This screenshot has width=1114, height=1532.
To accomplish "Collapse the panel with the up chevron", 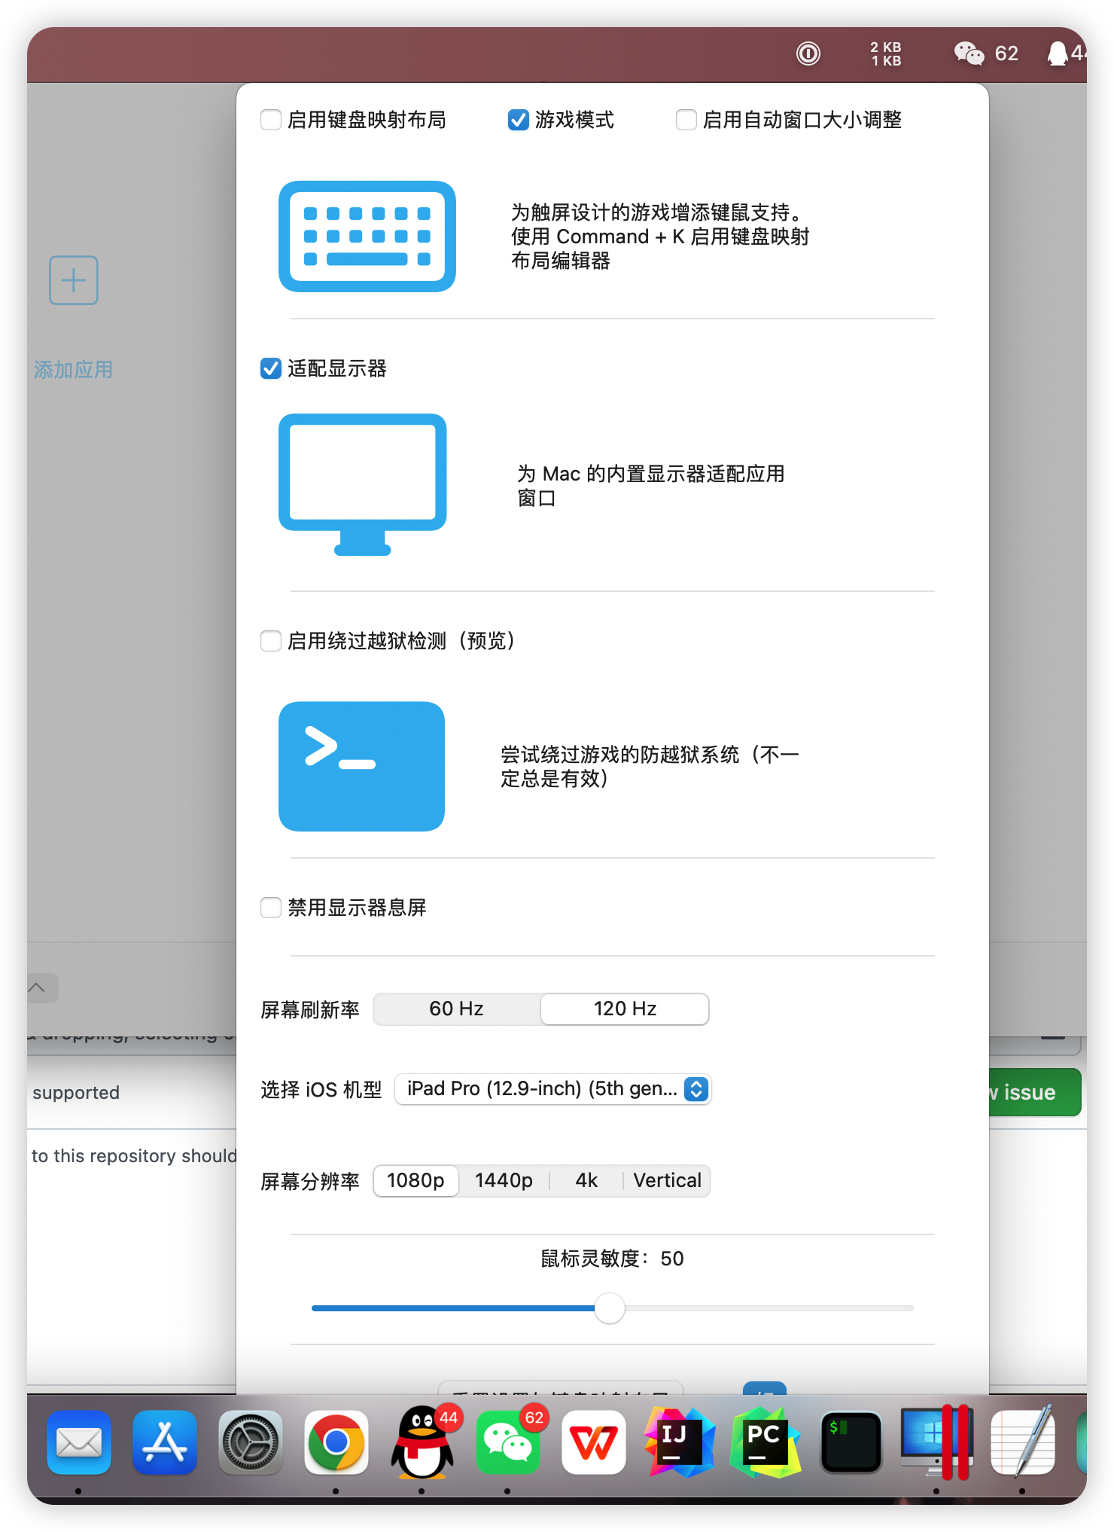I will [38, 988].
